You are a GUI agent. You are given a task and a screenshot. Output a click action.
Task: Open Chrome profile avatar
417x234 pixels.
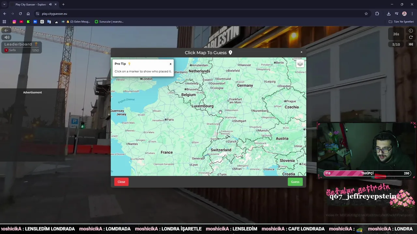click(x=404, y=14)
